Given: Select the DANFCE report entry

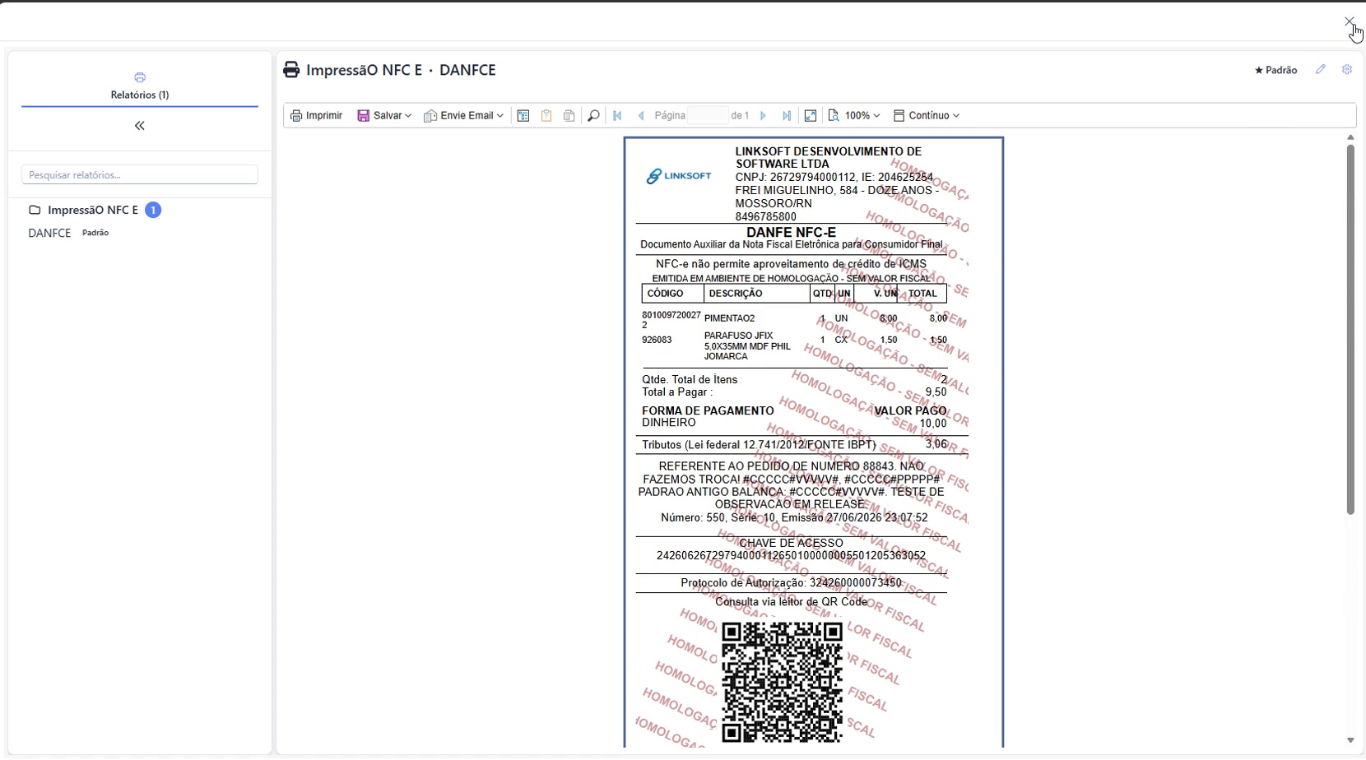Looking at the screenshot, I should tap(49, 233).
